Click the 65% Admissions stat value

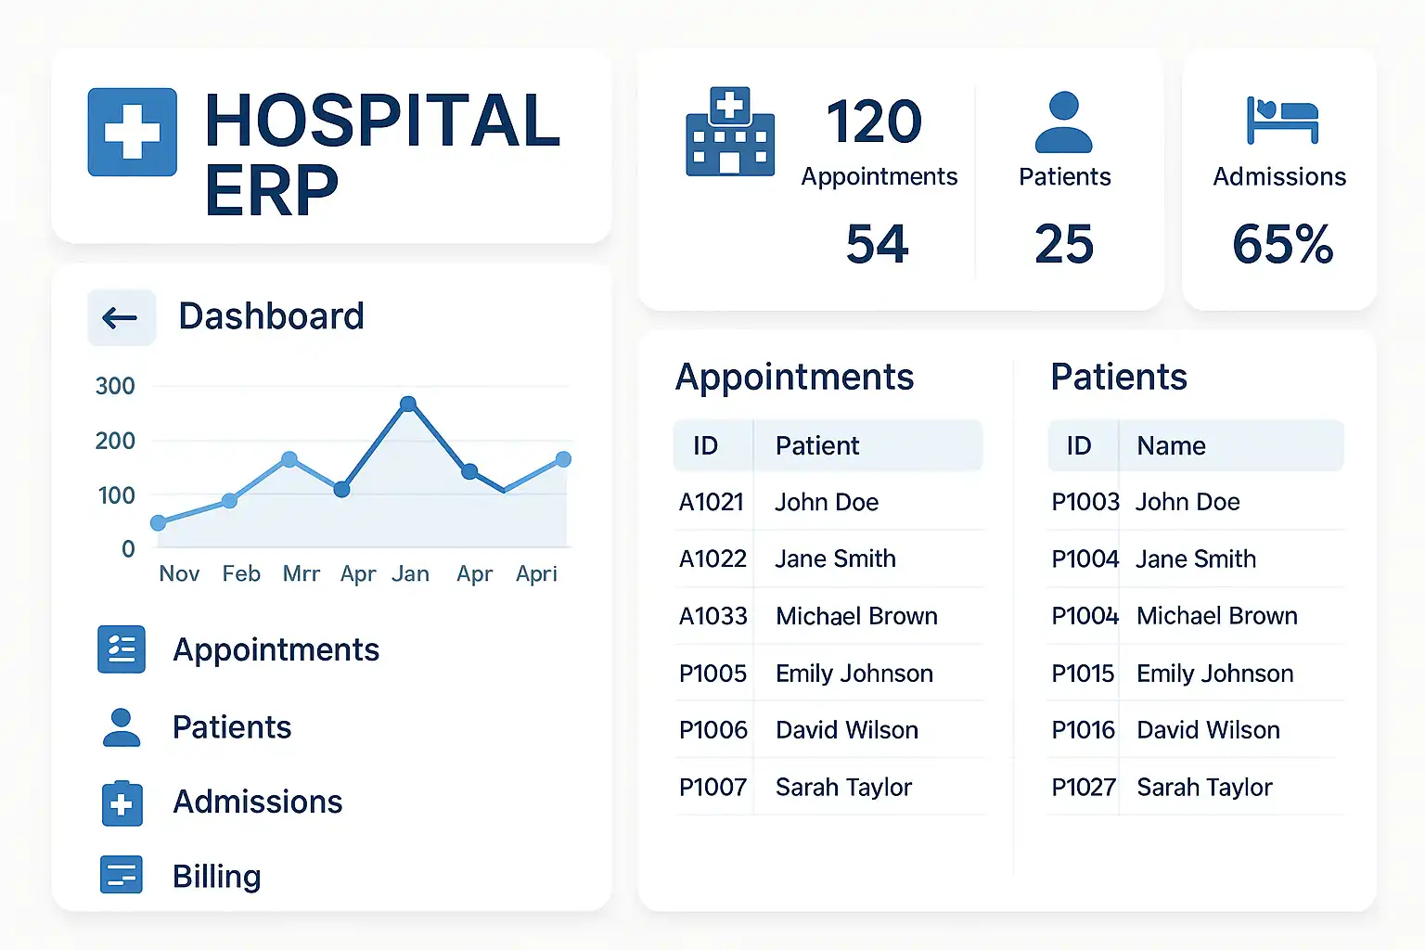tap(1282, 244)
